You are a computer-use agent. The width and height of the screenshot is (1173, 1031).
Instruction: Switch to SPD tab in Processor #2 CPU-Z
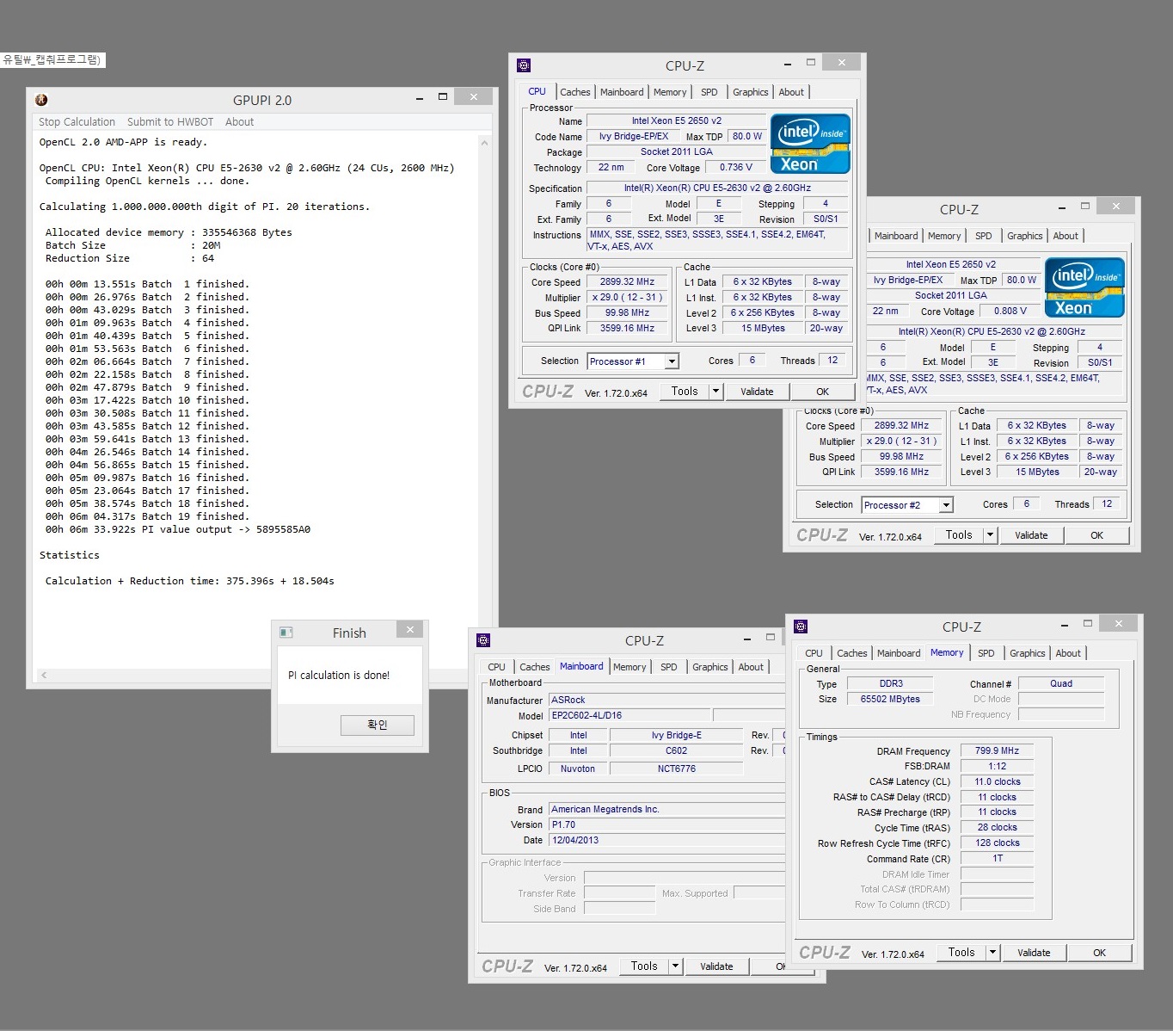984,236
